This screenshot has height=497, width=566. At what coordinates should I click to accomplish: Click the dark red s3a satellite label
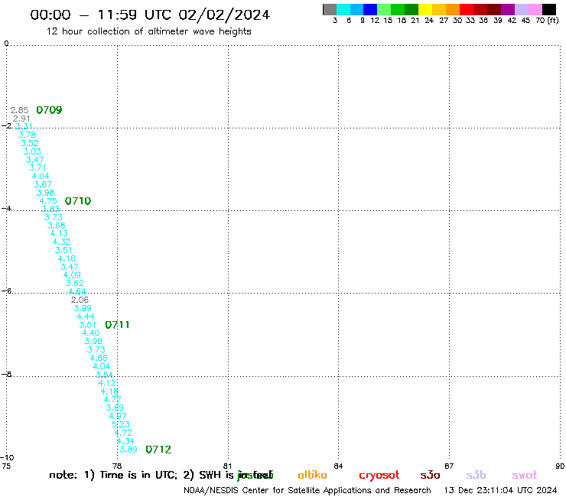coord(430,475)
